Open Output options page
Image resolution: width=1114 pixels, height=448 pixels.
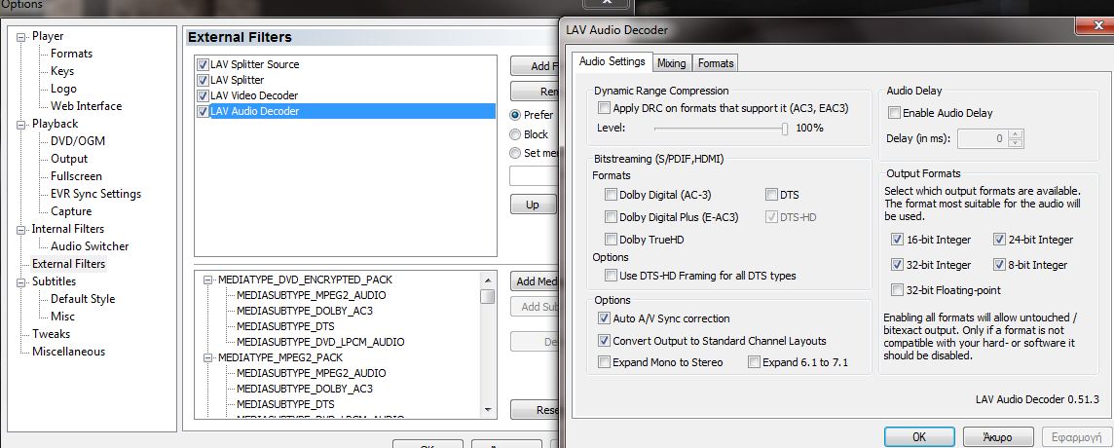(x=69, y=159)
